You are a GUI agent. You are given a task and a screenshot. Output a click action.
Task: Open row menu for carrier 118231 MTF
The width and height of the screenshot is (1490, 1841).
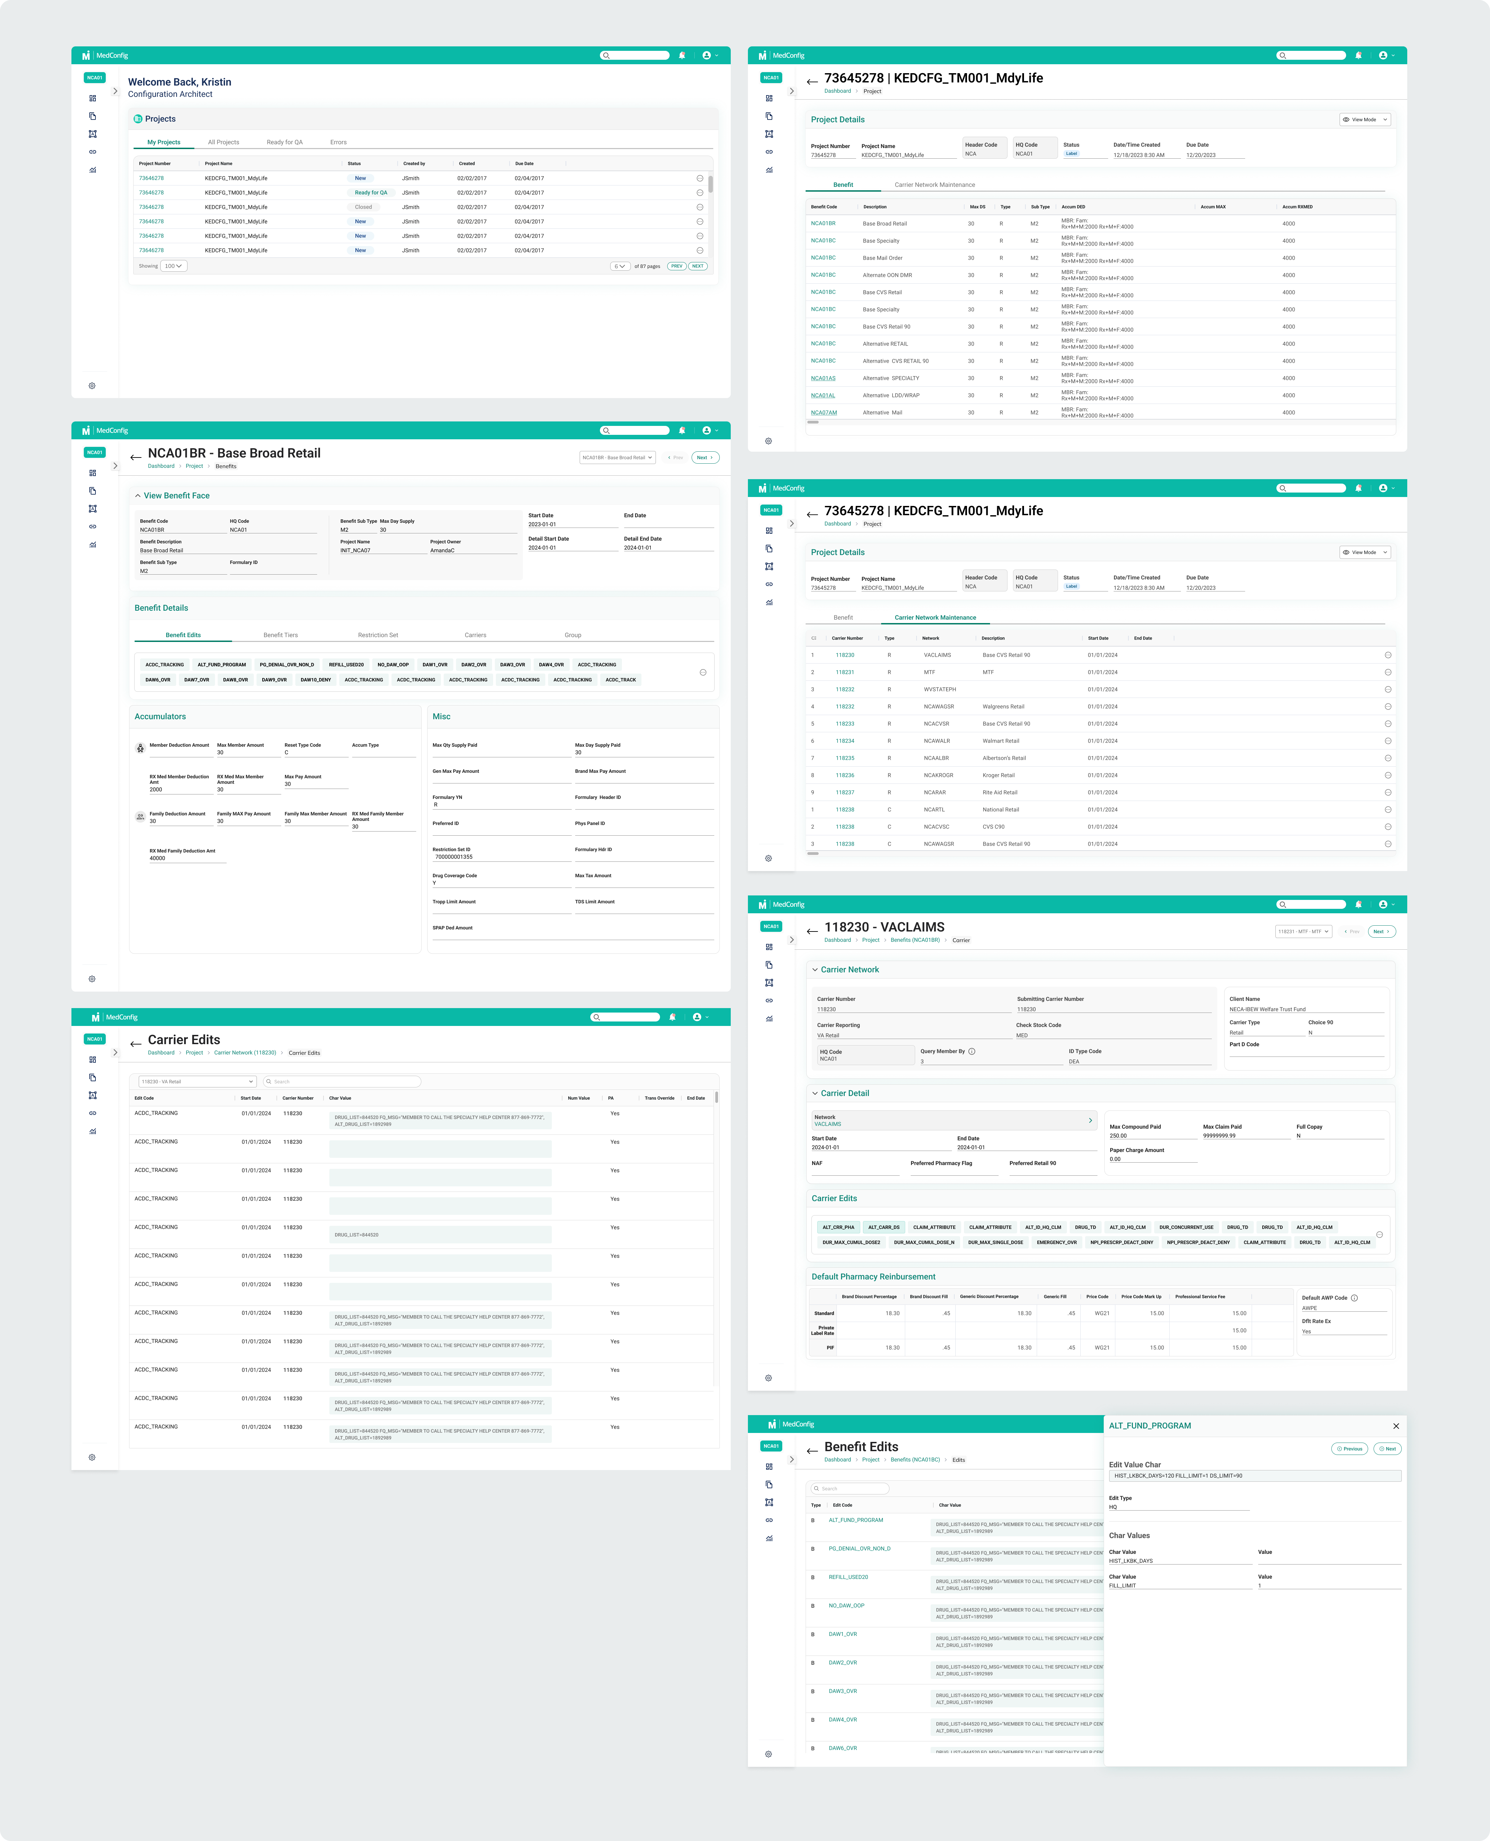[x=1388, y=673]
